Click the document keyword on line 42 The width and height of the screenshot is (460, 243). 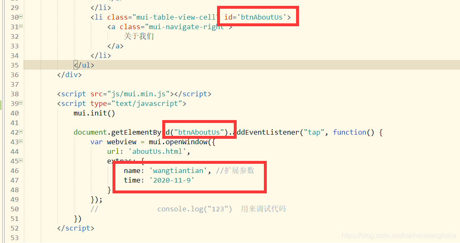point(90,132)
